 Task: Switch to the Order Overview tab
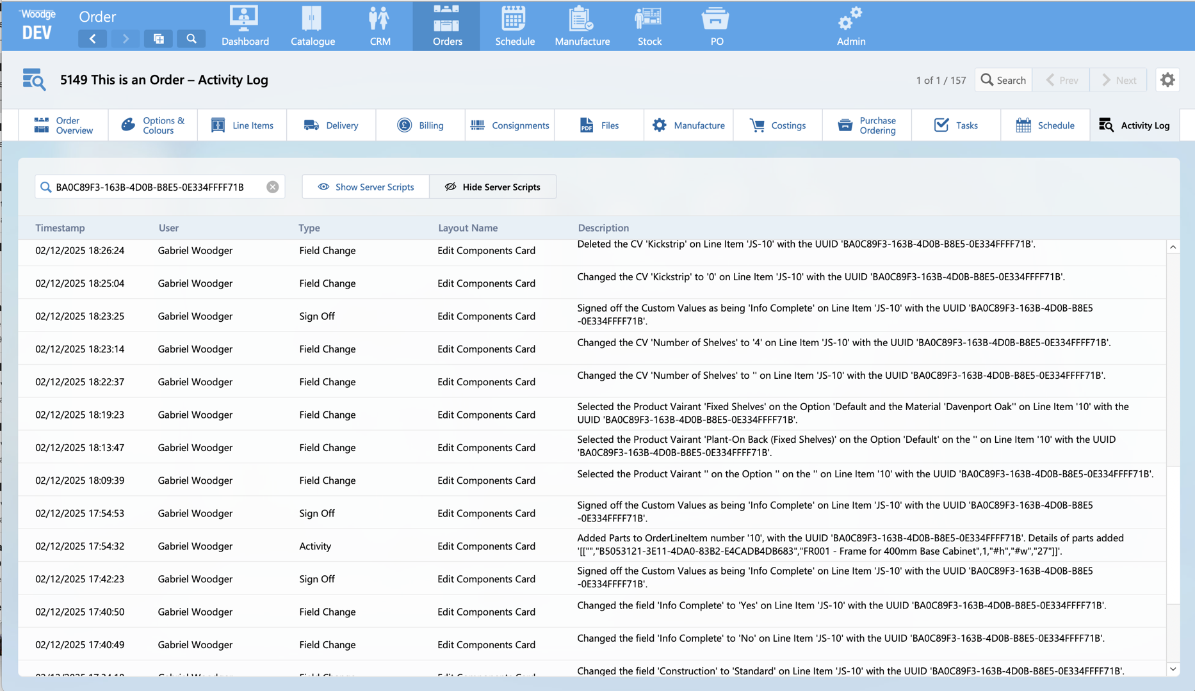tap(63, 125)
